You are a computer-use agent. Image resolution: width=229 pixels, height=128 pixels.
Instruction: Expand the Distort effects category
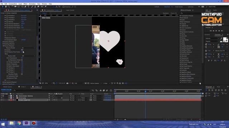[180, 30]
